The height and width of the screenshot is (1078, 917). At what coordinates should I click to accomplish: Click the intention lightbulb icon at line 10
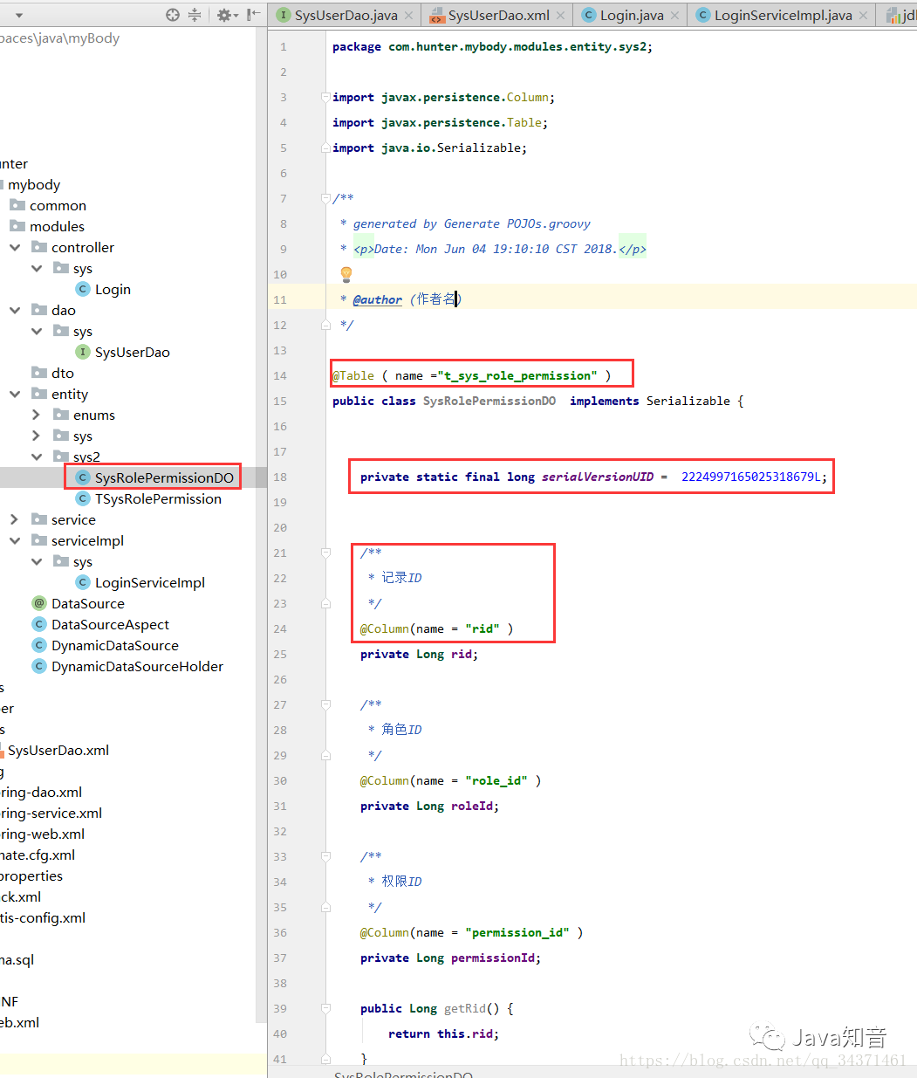pyautogui.click(x=346, y=274)
